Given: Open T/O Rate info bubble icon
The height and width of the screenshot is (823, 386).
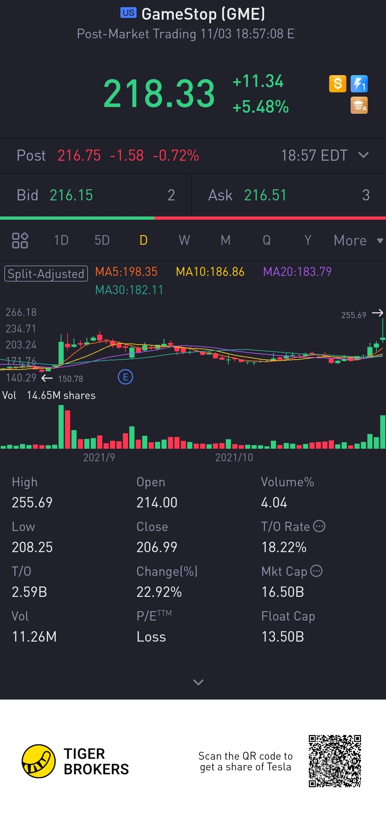Looking at the screenshot, I should point(319,526).
